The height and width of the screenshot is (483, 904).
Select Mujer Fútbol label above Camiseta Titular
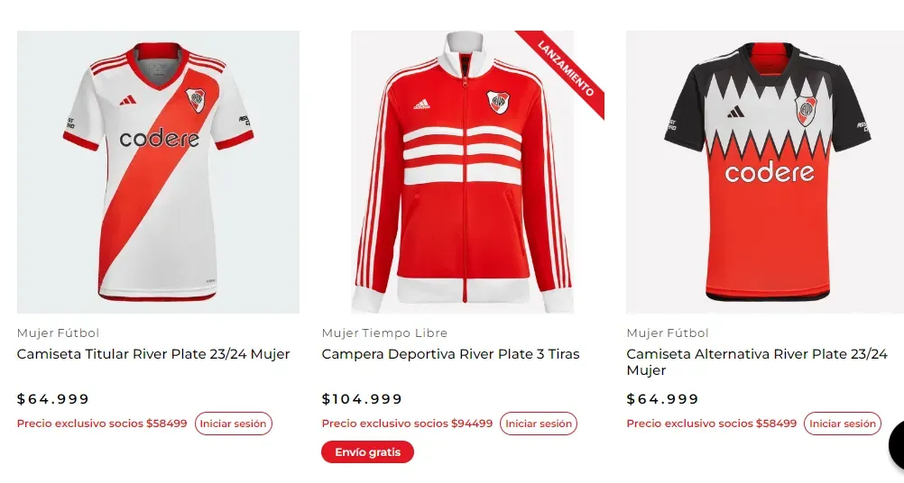pyautogui.click(x=58, y=333)
